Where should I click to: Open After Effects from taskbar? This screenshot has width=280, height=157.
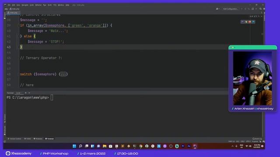click(x=189, y=146)
